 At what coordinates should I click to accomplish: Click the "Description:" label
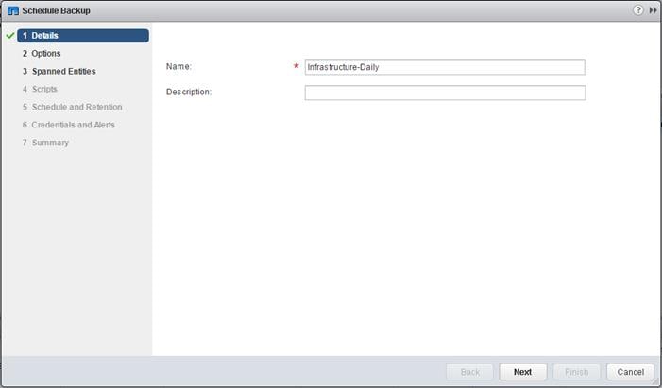pos(189,92)
